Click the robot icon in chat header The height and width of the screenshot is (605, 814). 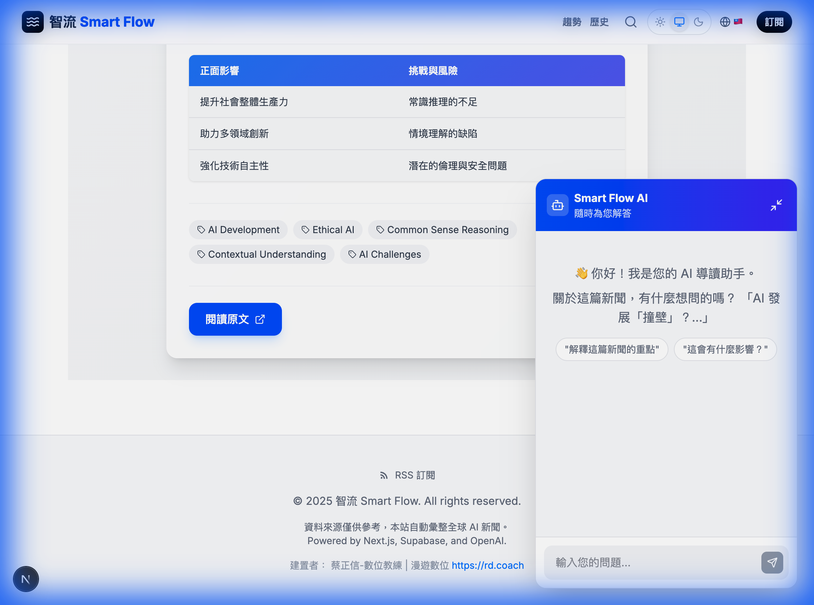pos(557,205)
